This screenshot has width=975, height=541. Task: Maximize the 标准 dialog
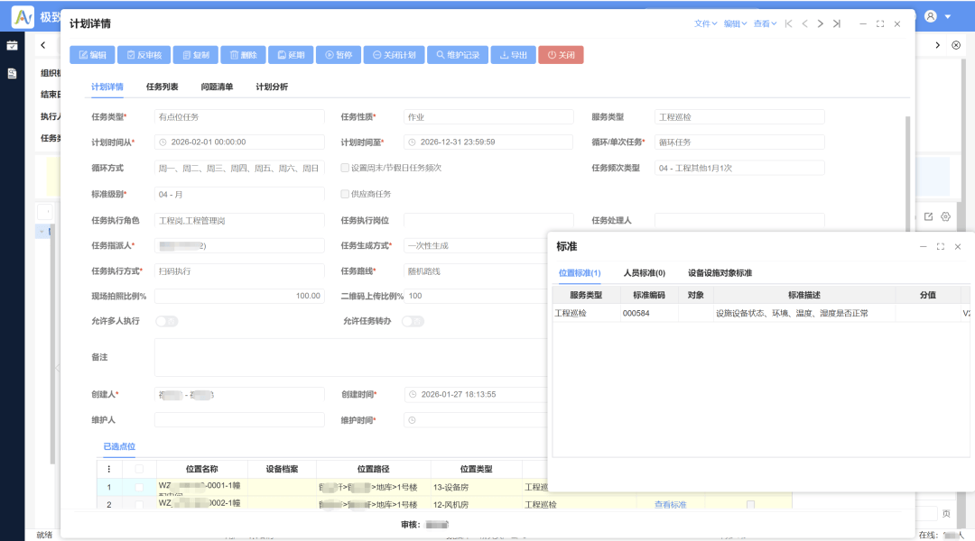940,246
